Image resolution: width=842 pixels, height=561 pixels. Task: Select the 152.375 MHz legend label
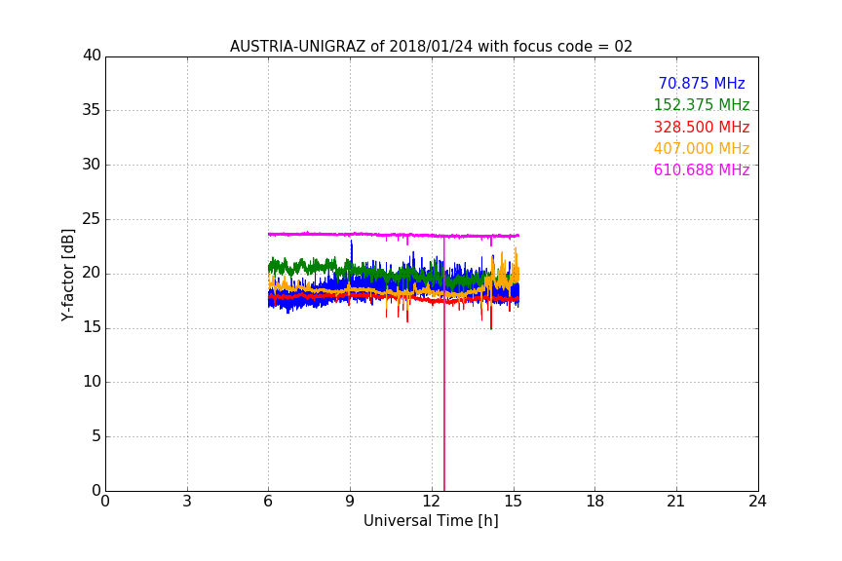pos(702,104)
